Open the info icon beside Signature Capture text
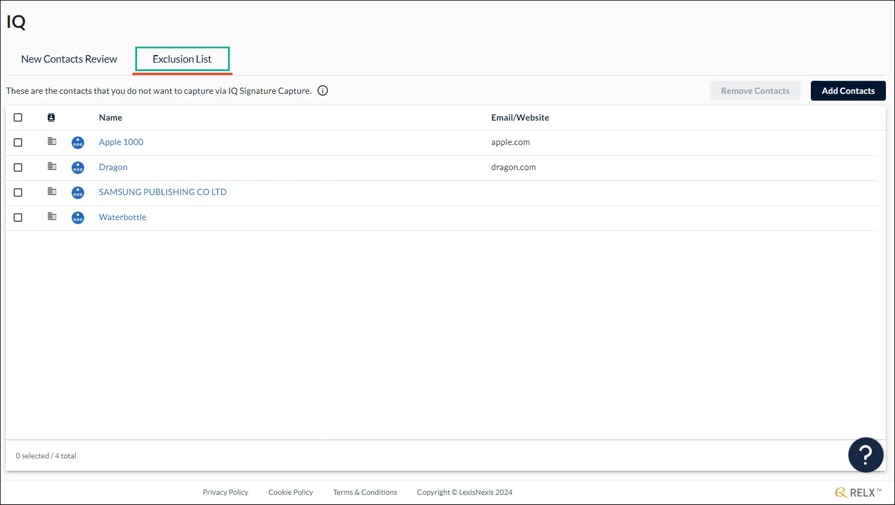 (x=322, y=90)
